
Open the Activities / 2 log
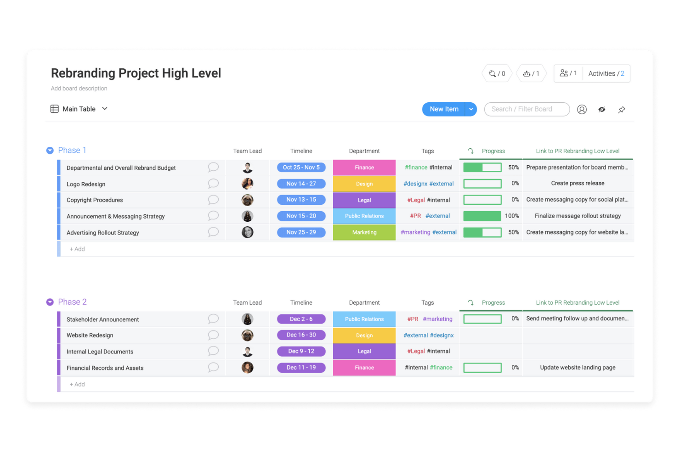point(605,73)
